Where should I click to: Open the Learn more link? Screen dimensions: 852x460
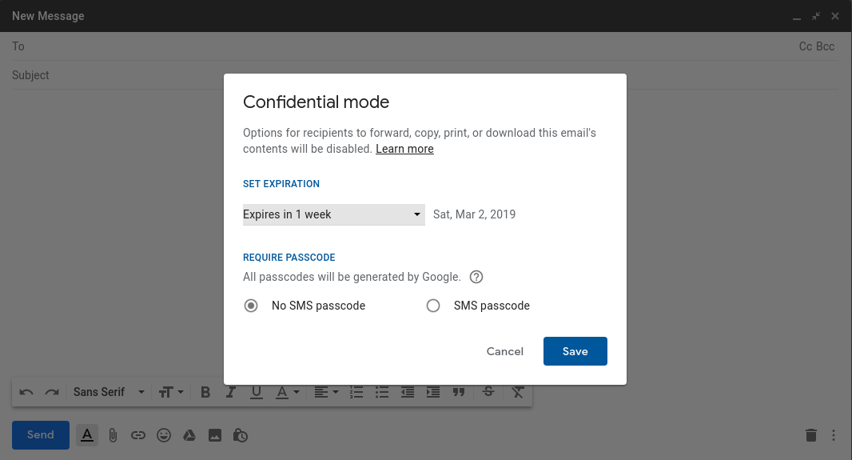[x=404, y=149]
